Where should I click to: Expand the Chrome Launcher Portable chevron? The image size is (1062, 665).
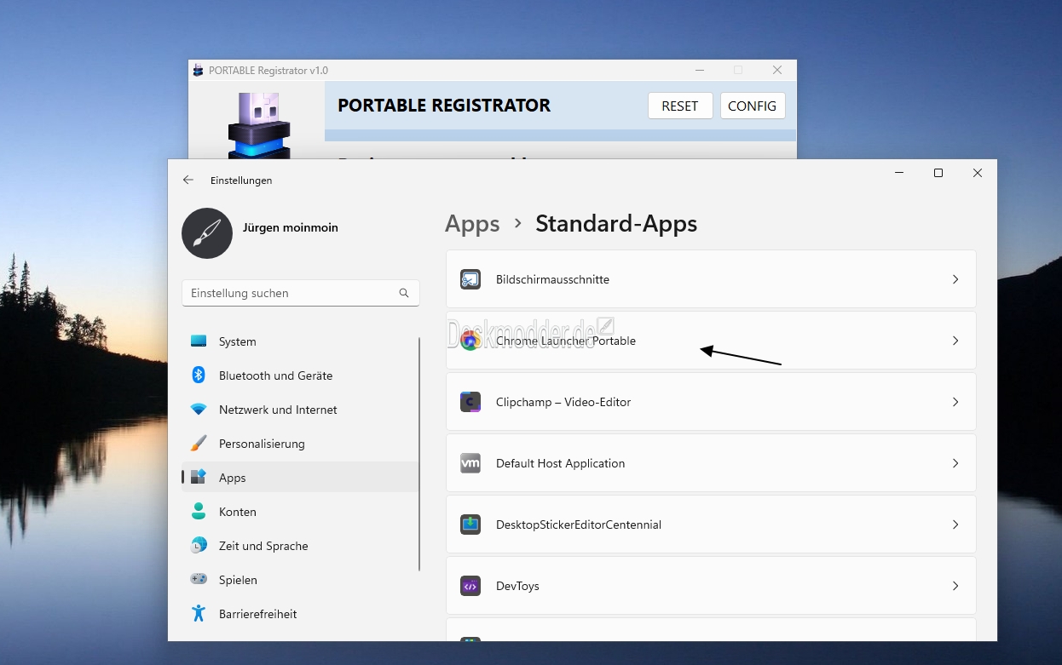(x=955, y=341)
